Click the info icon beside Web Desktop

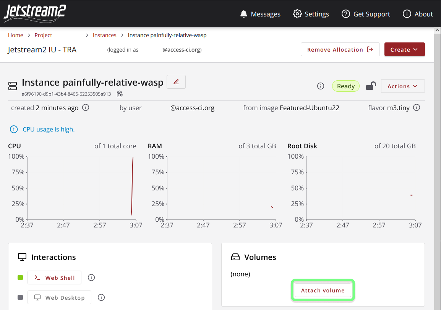[x=101, y=297]
